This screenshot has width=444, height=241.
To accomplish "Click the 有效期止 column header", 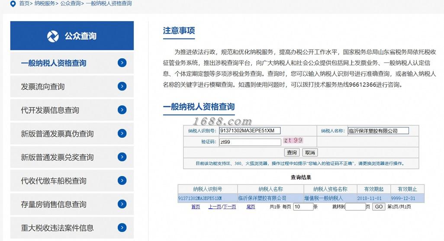I will 407,189.
